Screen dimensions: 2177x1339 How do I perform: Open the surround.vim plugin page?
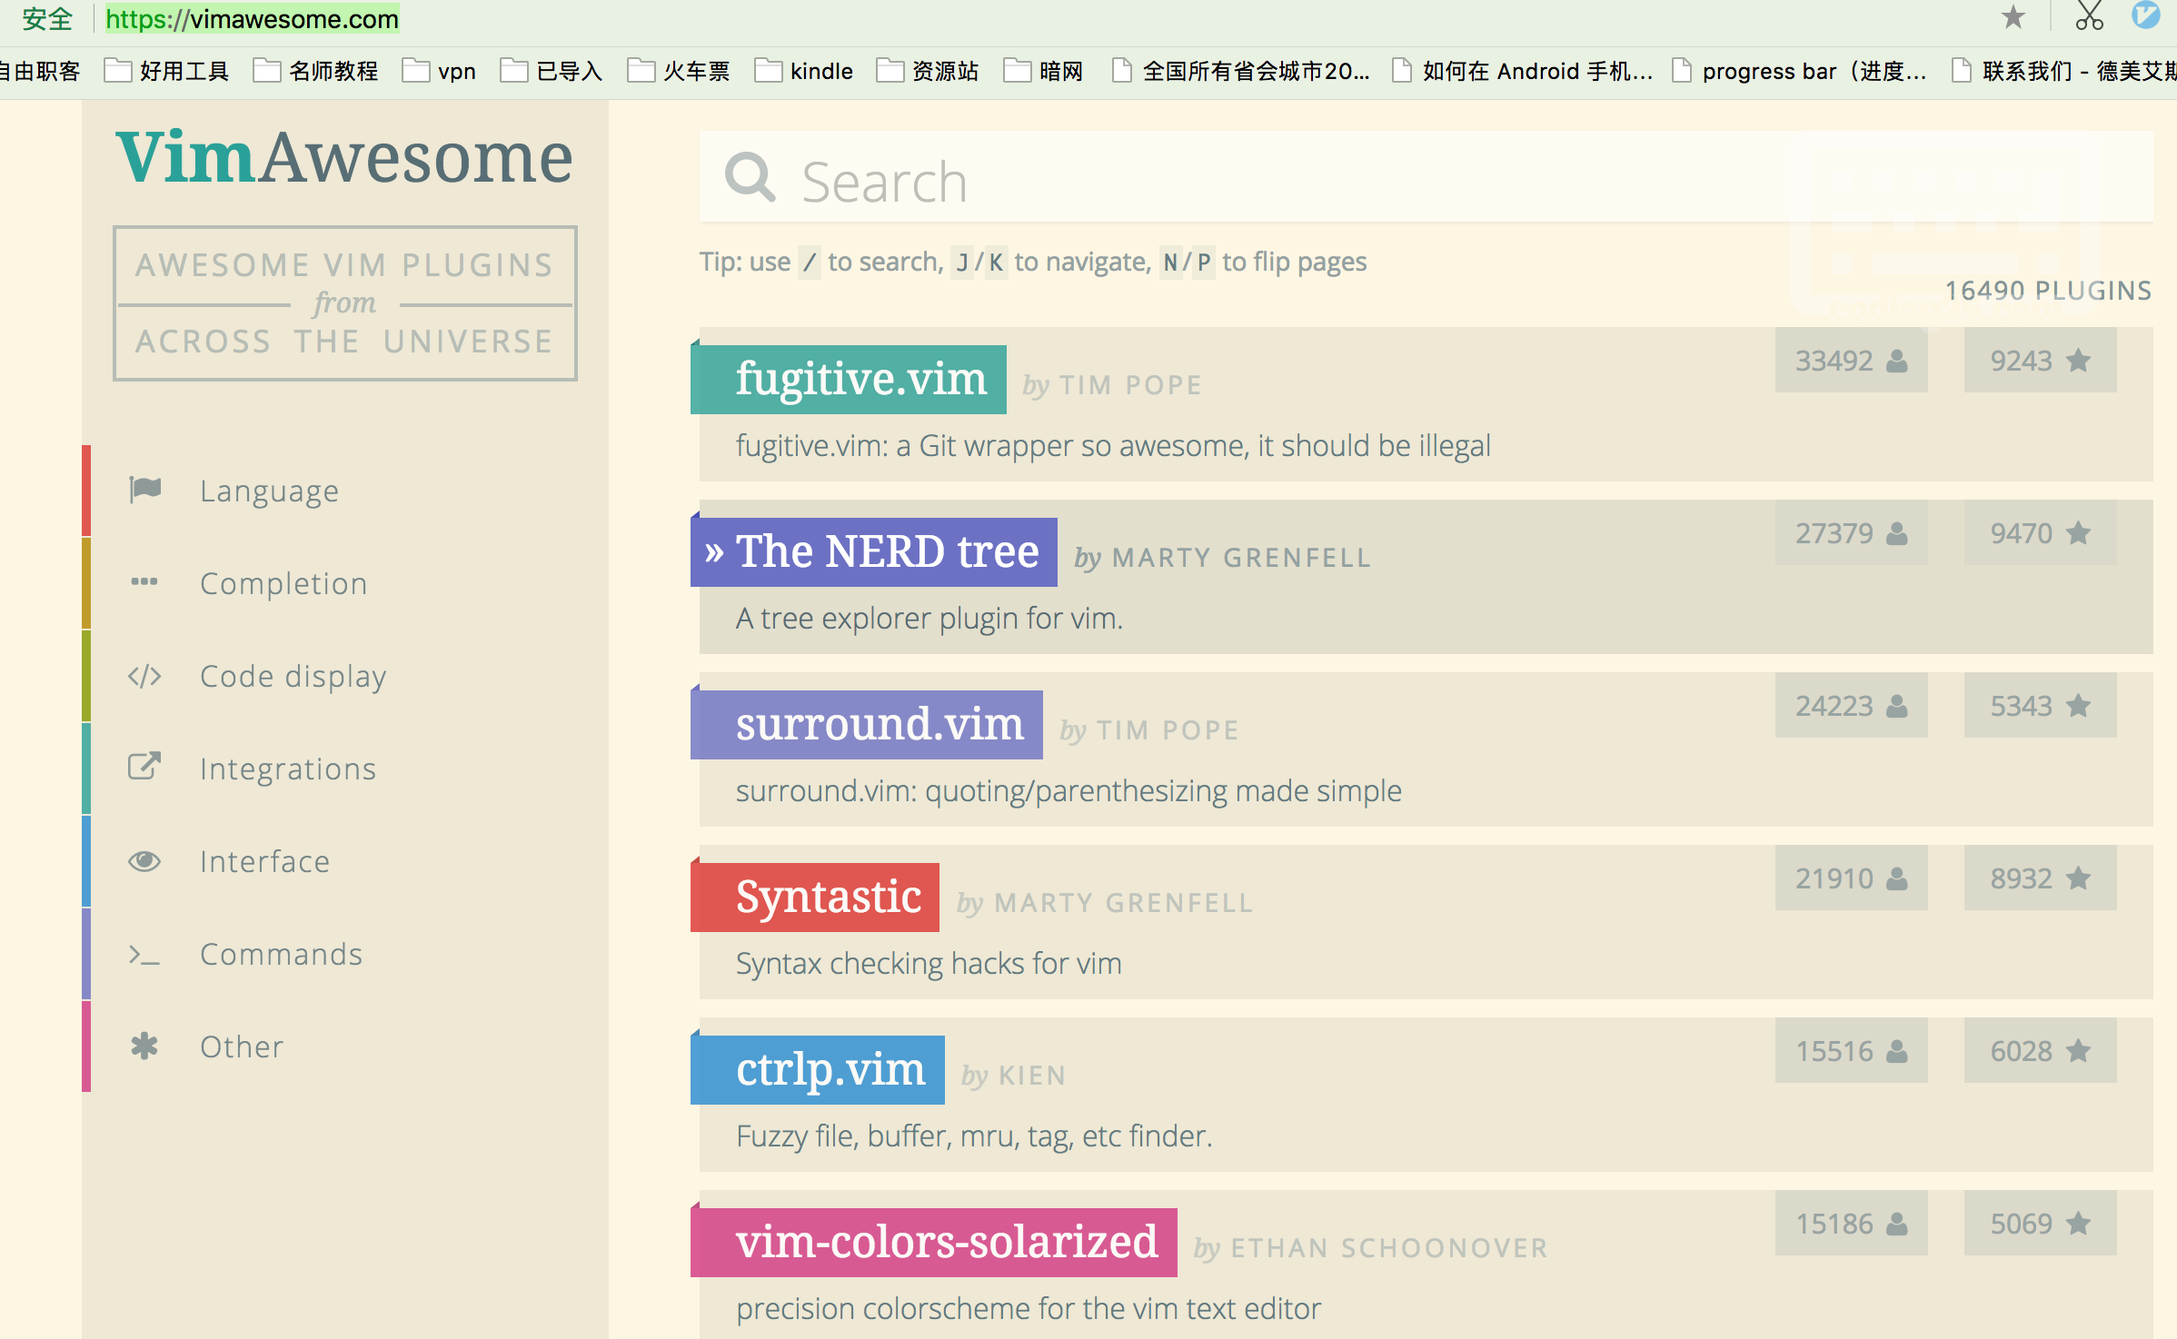867,724
